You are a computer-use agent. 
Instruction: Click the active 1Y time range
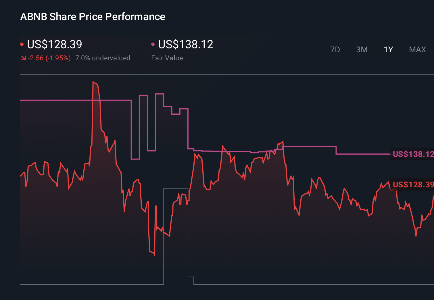pyautogui.click(x=388, y=49)
